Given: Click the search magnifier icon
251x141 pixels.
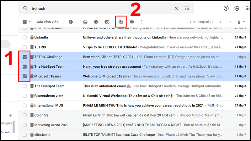Looking at the screenshot, I should pos(25,8).
